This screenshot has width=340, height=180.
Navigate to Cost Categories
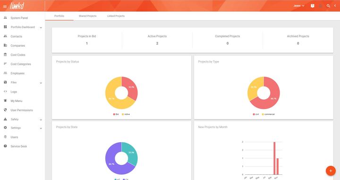tap(21, 64)
